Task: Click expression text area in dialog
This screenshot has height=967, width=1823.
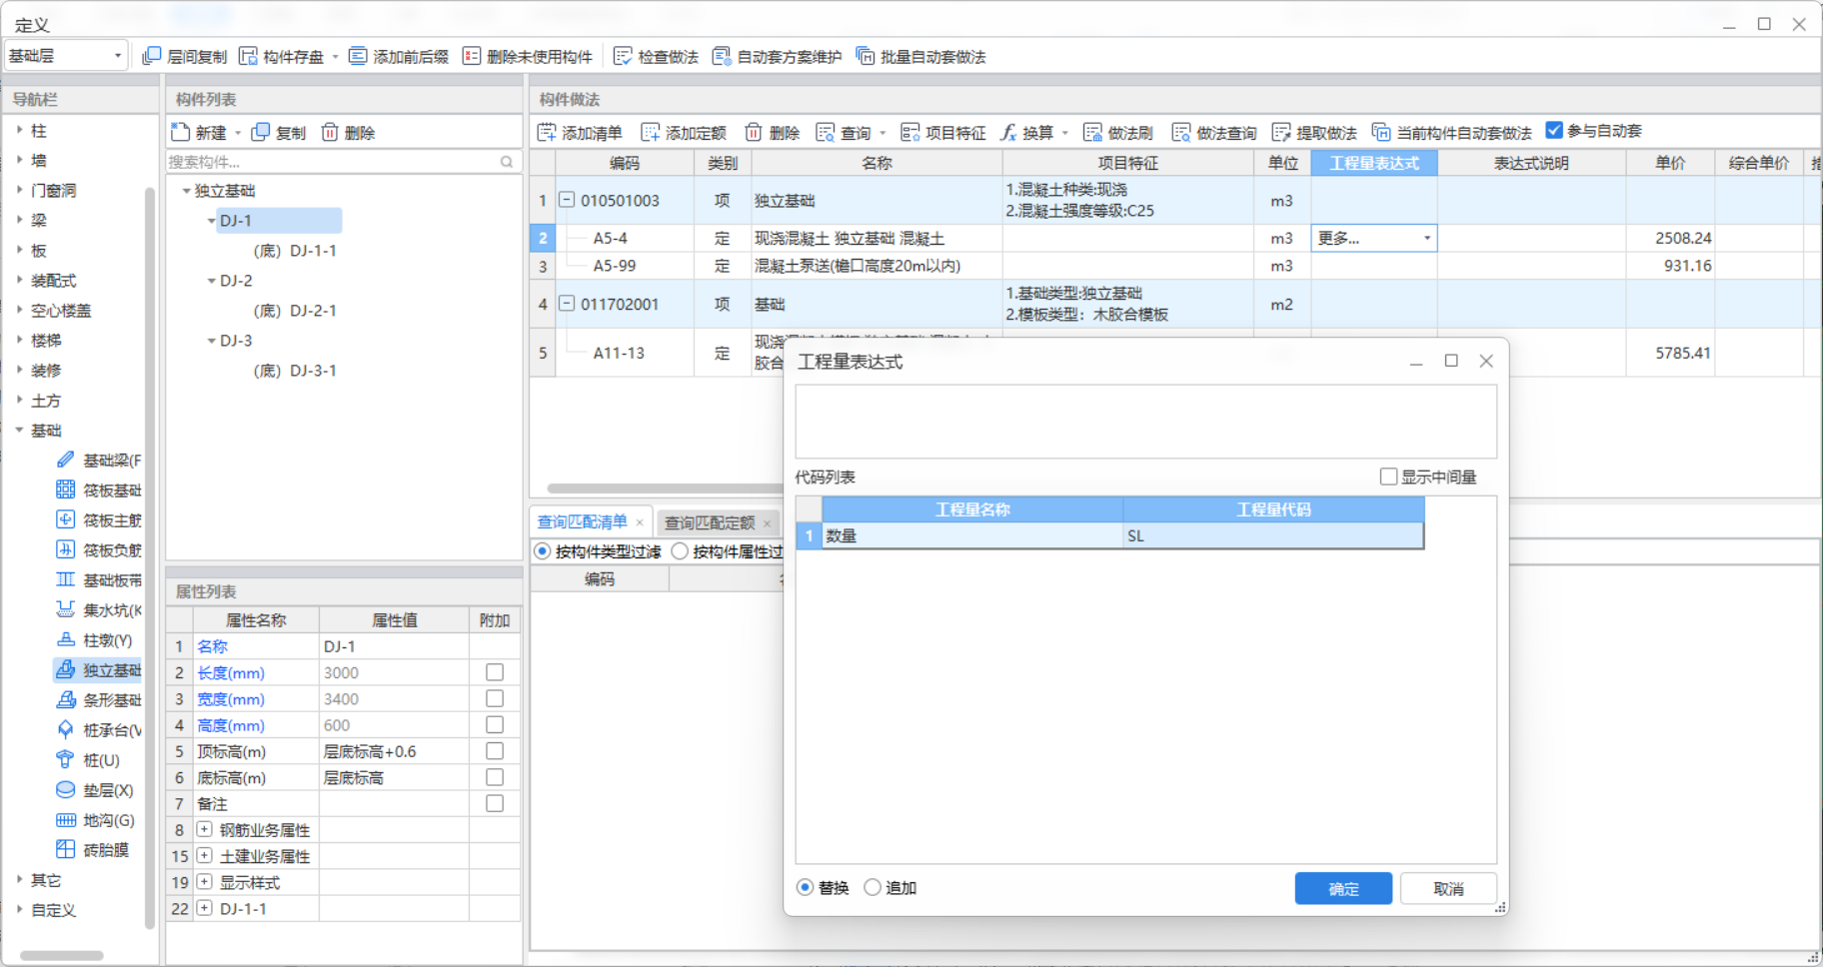Action: 1145,422
